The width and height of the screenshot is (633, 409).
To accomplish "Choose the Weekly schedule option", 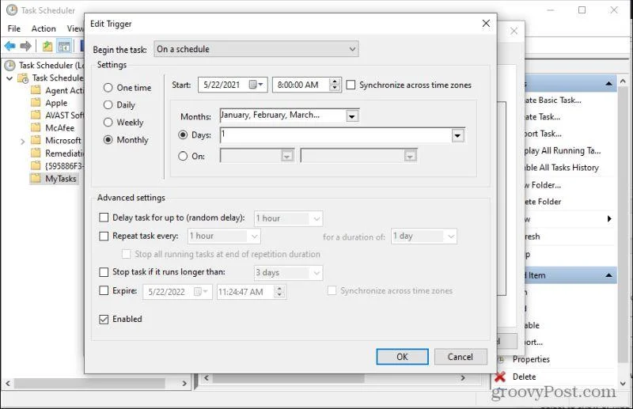I will [x=108, y=123].
